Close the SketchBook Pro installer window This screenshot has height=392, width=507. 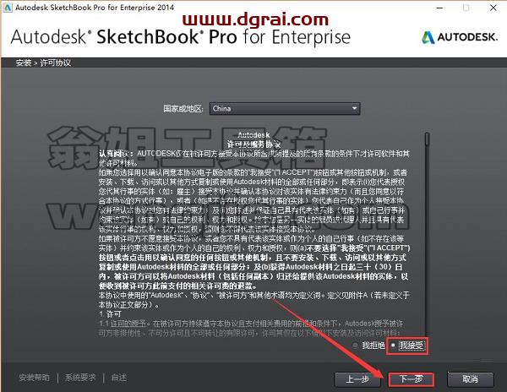point(493,8)
